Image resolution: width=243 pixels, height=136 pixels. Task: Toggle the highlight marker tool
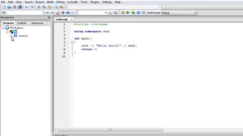(58, 12)
